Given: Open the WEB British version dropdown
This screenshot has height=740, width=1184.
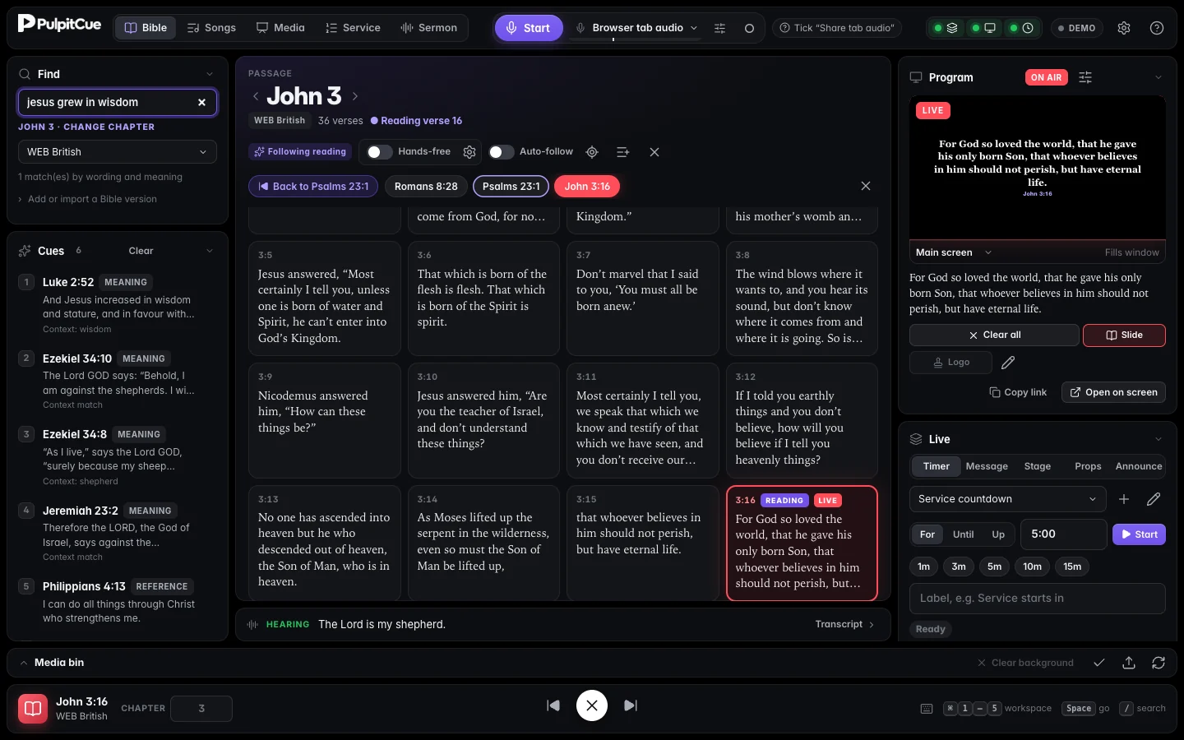Looking at the screenshot, I should pyautogui.click(x=118, y=152).
